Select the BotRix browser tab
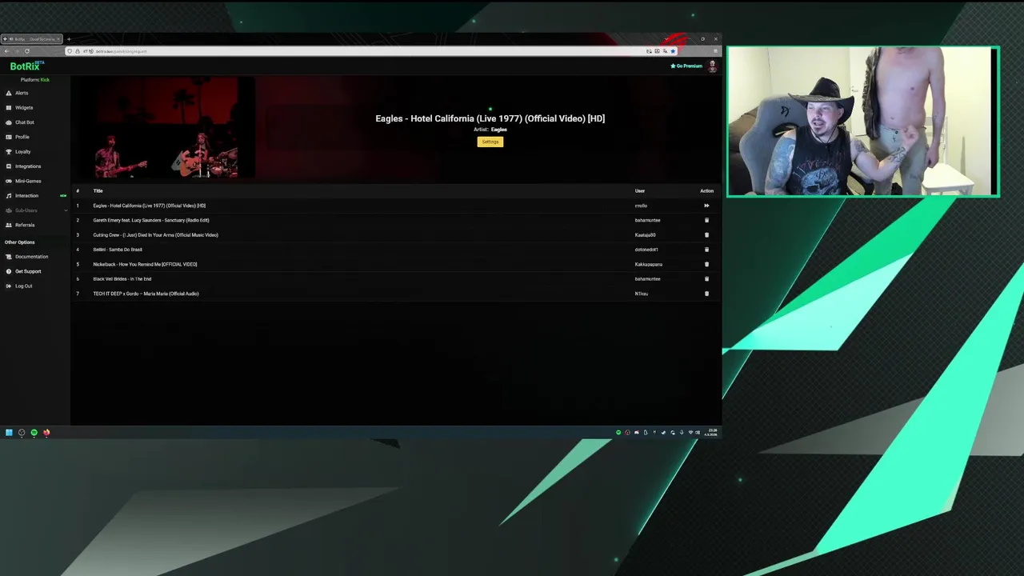 (32, 39)
